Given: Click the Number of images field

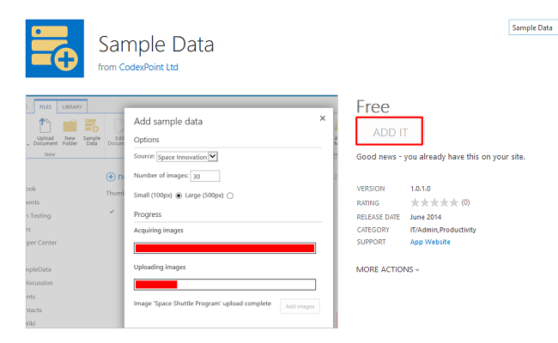Looking at the screenshot, I should (x=205, y=176).
